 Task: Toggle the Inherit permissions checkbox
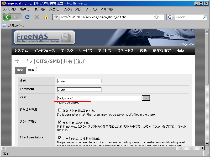(x=60, y=138)
